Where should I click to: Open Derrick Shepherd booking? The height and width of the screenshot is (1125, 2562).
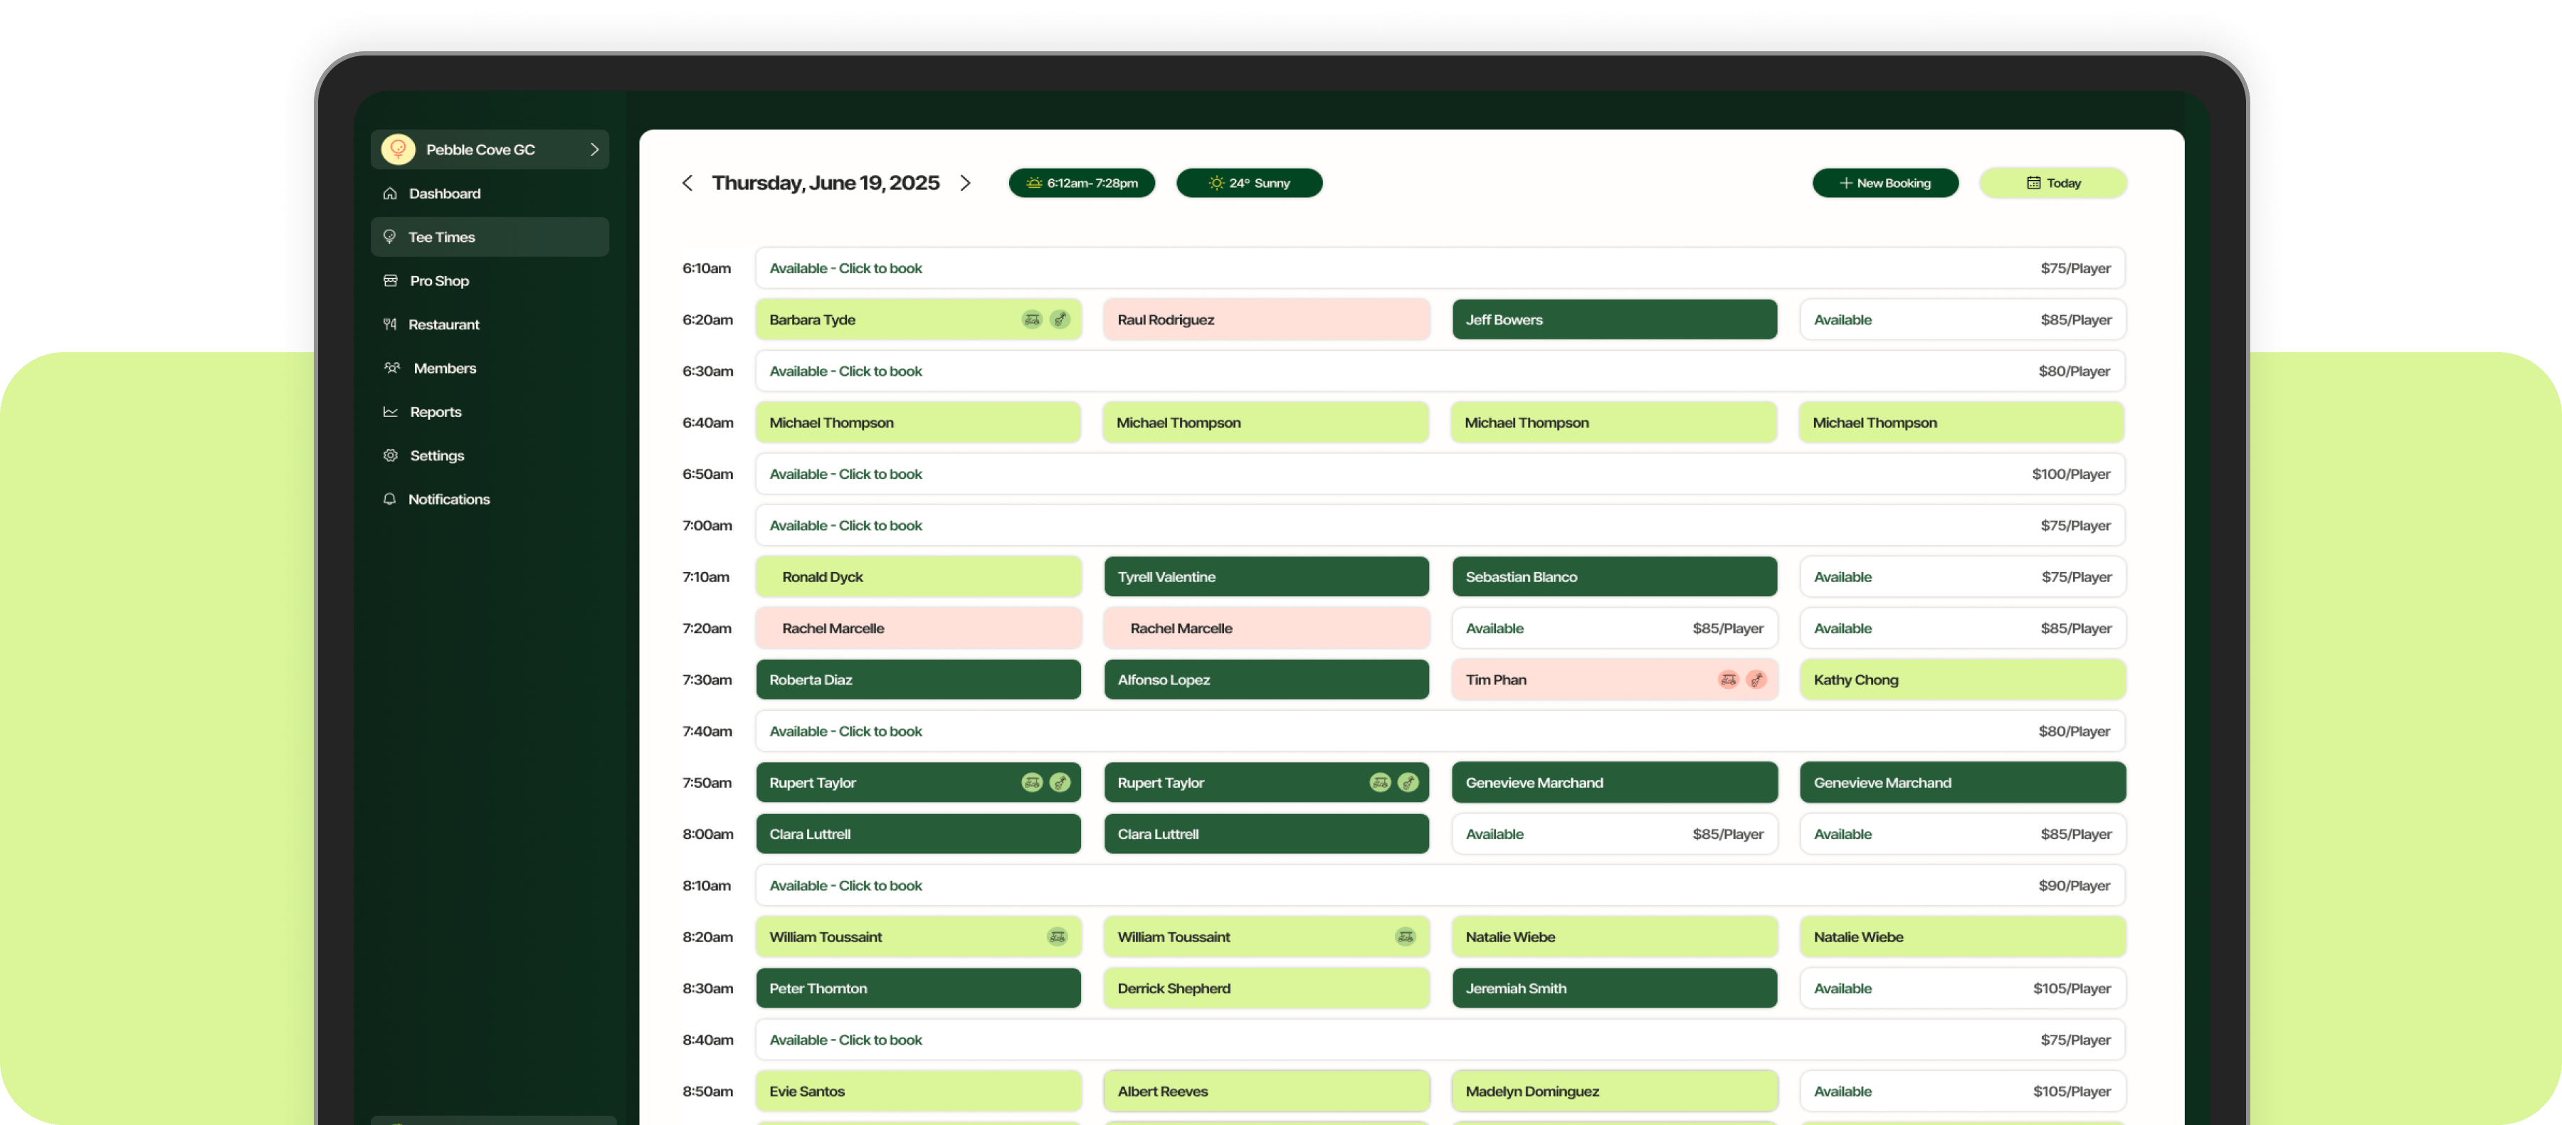click(x=1266, y=988)
